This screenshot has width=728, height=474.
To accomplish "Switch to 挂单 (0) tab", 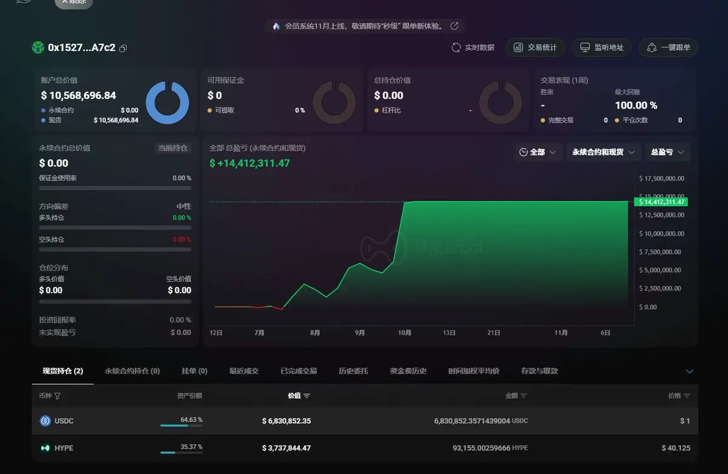I will [195, 371].
